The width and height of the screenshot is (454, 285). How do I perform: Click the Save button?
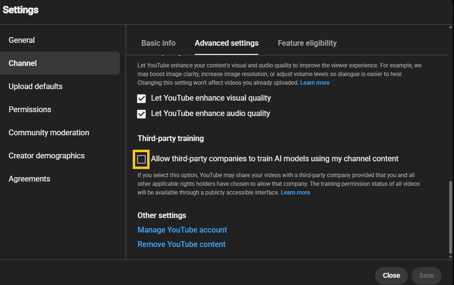click(427, 275)
